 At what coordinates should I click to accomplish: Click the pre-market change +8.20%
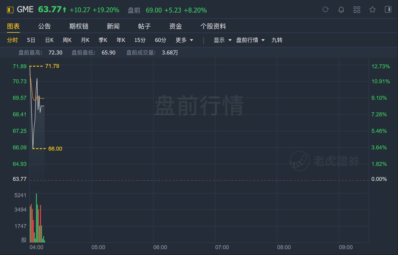pos(195,10)
